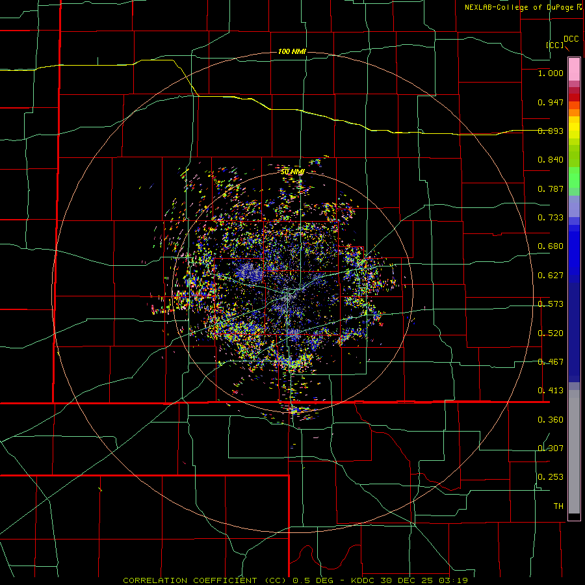The image size is (585, 585).
Task: Select the 0.253 scale value
Action: click(x=551, y=477)
